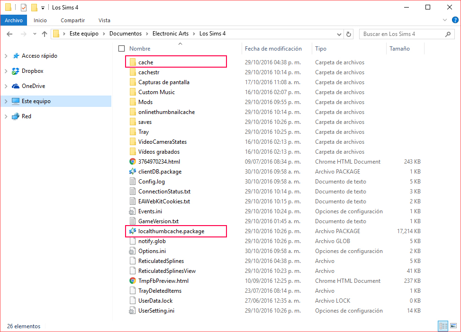This screenshot has height=332, width=461.
Task: Go up one folder level
Action: click(x=45, y=34)
